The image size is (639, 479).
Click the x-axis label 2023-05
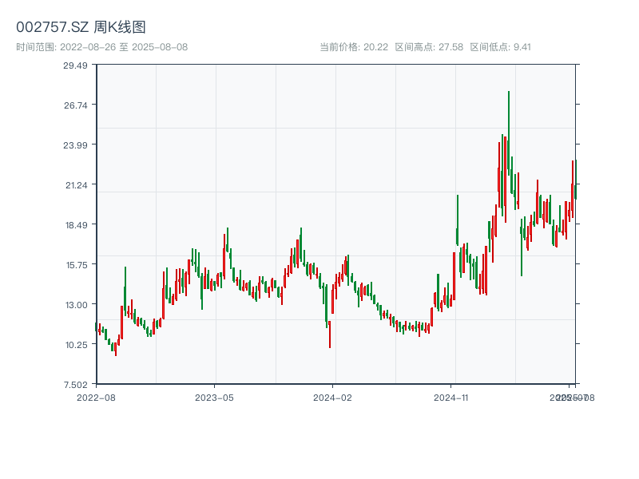(x=214, y=398)
